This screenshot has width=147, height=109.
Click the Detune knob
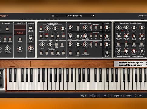pyautogui.click(x=20, y=48)
